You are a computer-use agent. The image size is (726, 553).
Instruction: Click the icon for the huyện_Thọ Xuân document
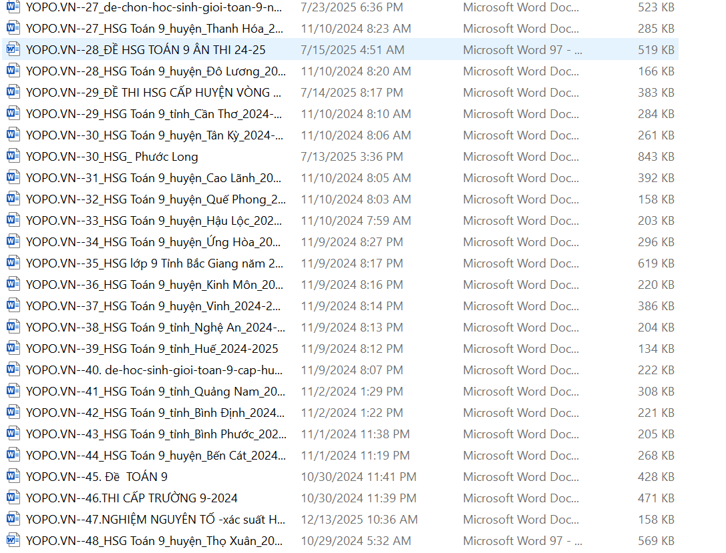[13, 540]
